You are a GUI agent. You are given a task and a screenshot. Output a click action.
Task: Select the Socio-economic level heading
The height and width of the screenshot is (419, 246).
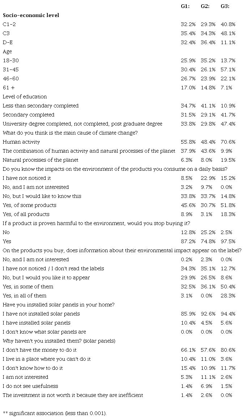[x=31, y=15]
